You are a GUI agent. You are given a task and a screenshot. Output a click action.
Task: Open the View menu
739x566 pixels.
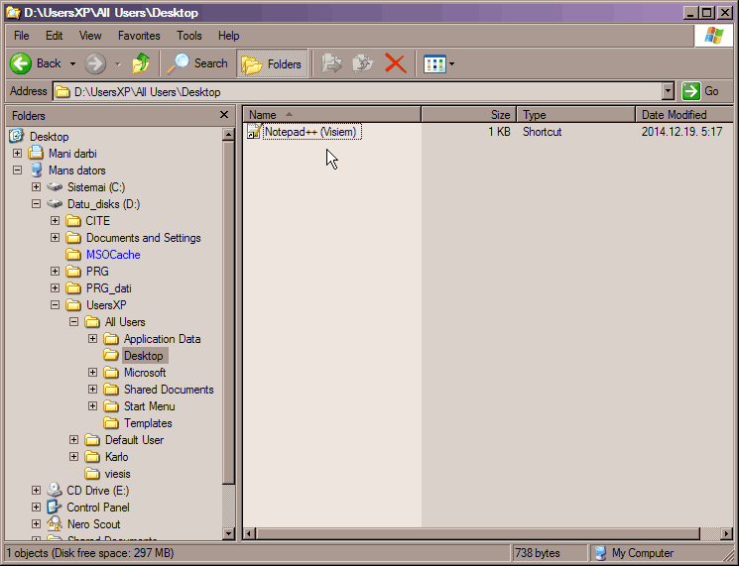90,36
